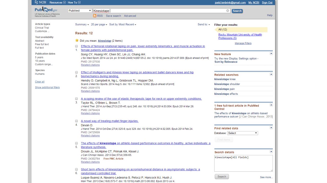Screen dimensions: 327x183
Task: Open the Send to dropdown
Action: [x=204, y=24]
